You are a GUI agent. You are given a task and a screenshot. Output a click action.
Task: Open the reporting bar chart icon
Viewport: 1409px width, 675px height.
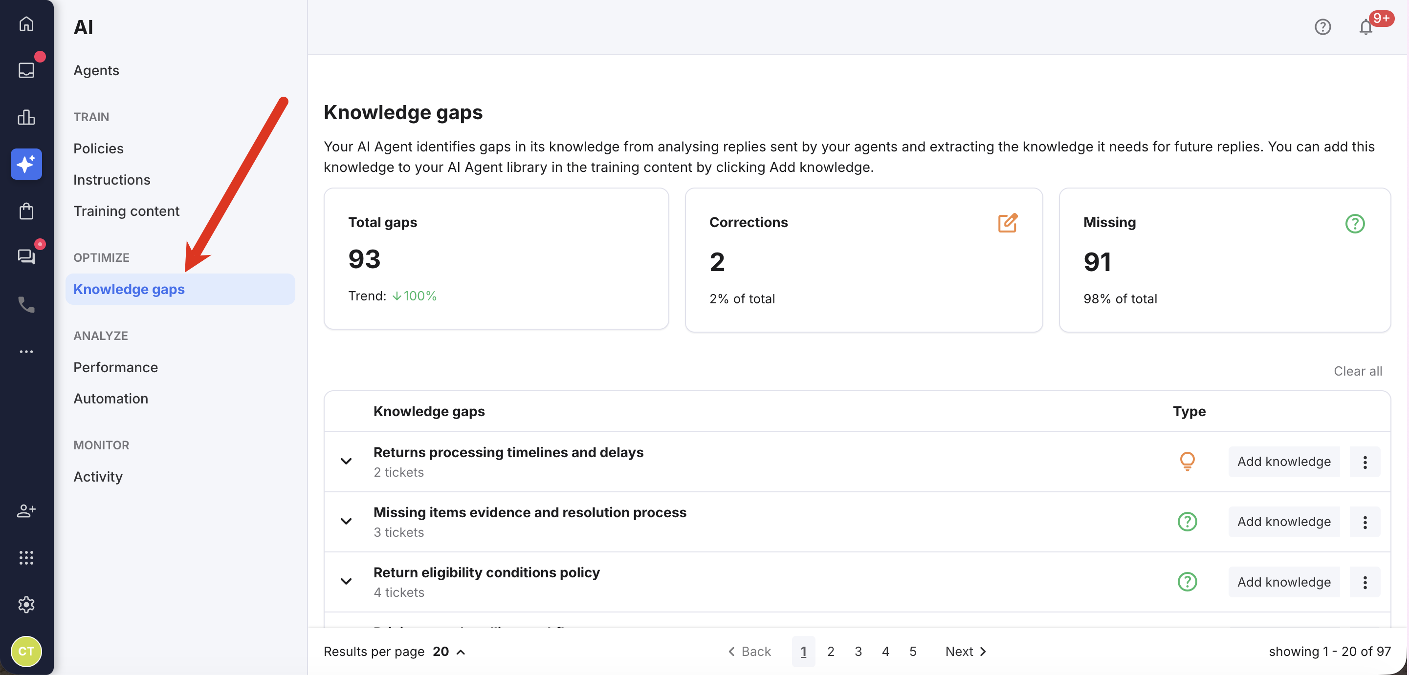tap(26, 118)
